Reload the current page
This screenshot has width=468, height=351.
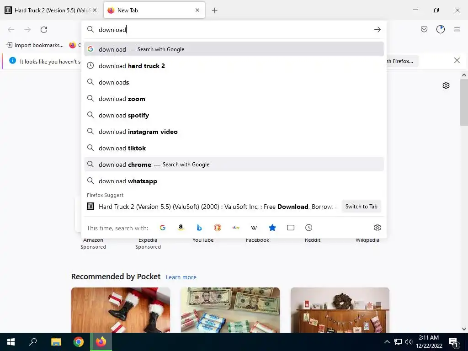click(44, 30)
